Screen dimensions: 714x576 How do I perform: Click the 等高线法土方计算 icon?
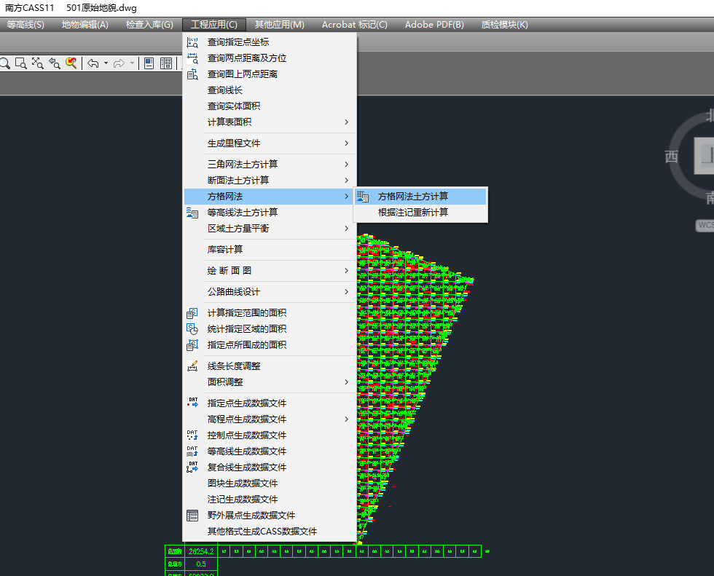click(192, 213)
